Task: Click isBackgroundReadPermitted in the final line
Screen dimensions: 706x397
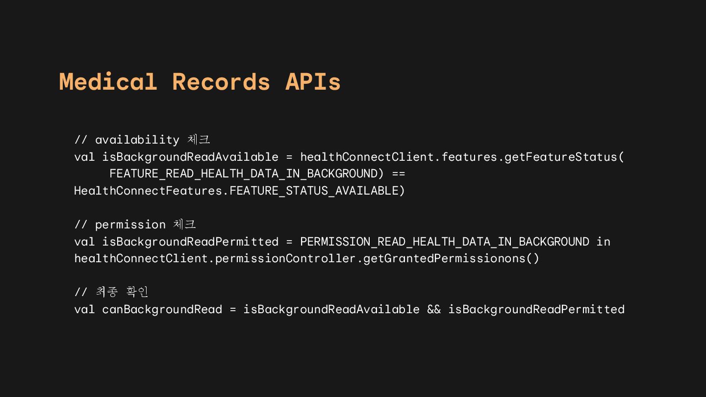Action: 536,309
